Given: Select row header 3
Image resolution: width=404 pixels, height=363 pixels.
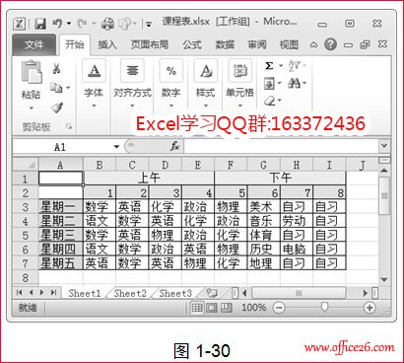Looking at the screenshot, I should click(x=26, y=207).
